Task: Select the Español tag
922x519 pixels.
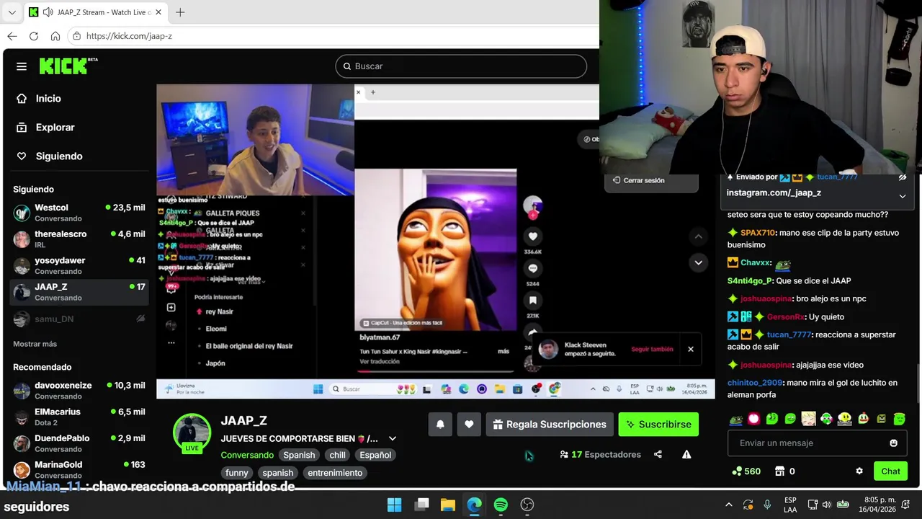Action: click(x=375, y=455)
